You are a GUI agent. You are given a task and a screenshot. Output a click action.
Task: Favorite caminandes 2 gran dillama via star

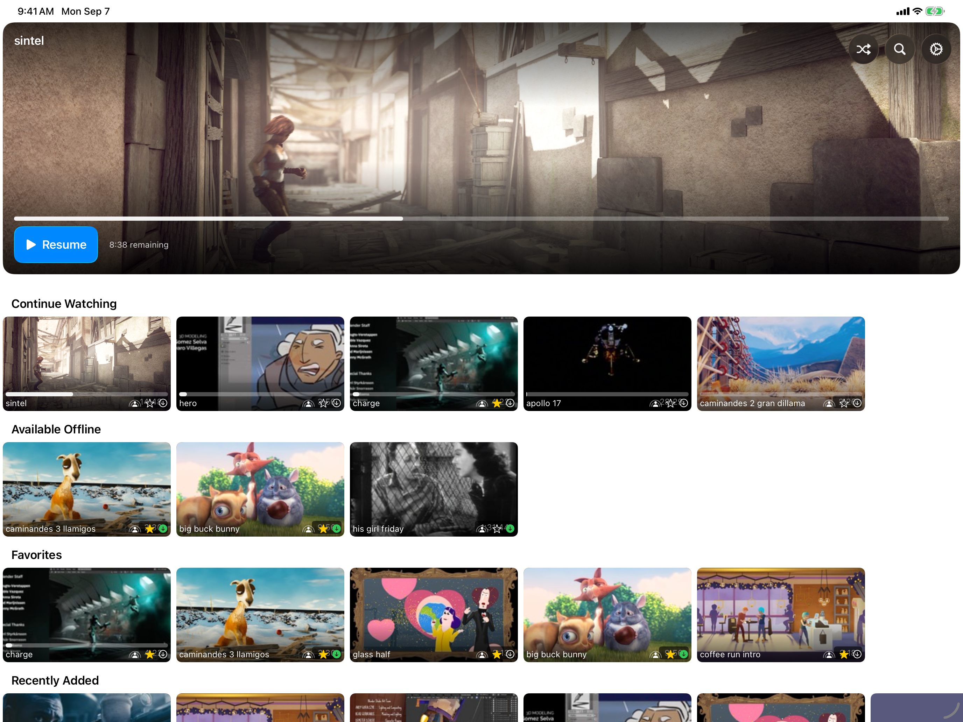pos(844,403)
